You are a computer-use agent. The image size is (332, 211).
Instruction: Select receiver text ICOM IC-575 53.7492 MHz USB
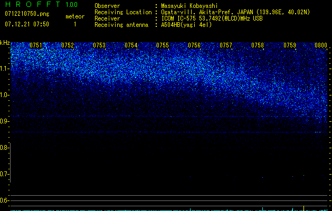212,18
